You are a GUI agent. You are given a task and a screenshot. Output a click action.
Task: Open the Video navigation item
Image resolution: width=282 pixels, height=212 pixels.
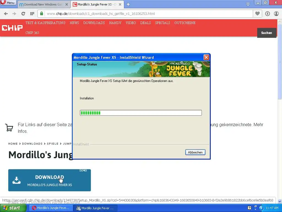131,23
